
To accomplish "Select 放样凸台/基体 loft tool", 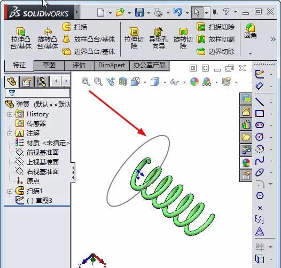I will pyautogui.click(x=89, y=39).
